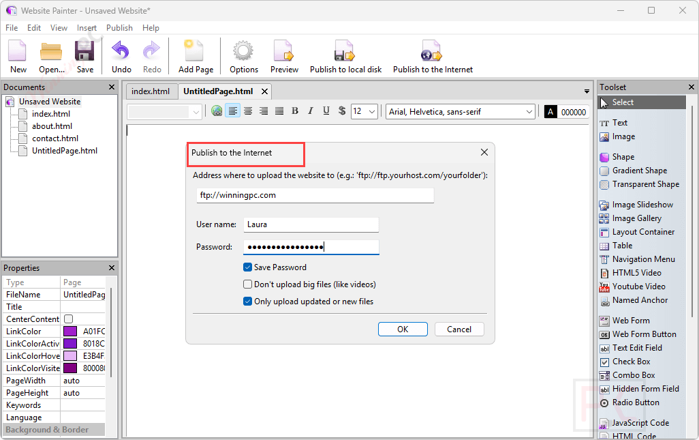Add a new page with Add Page
This screenshot has height=440, width=699.
point(196,56)
